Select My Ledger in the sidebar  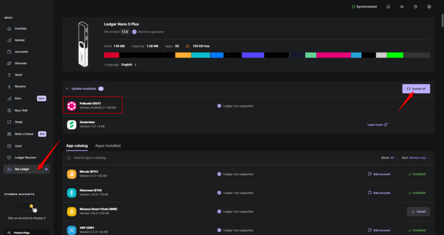pyautogui.click(x=27, y=169)
